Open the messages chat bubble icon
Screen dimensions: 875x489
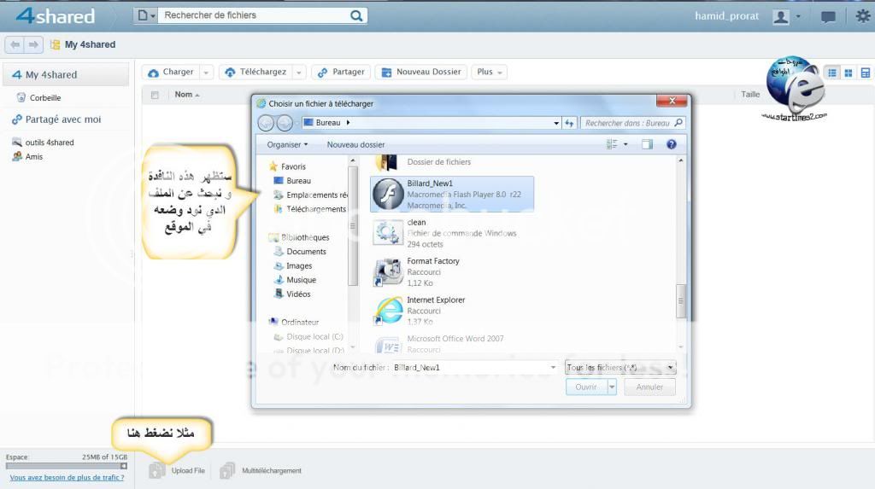tap(828, 16)
